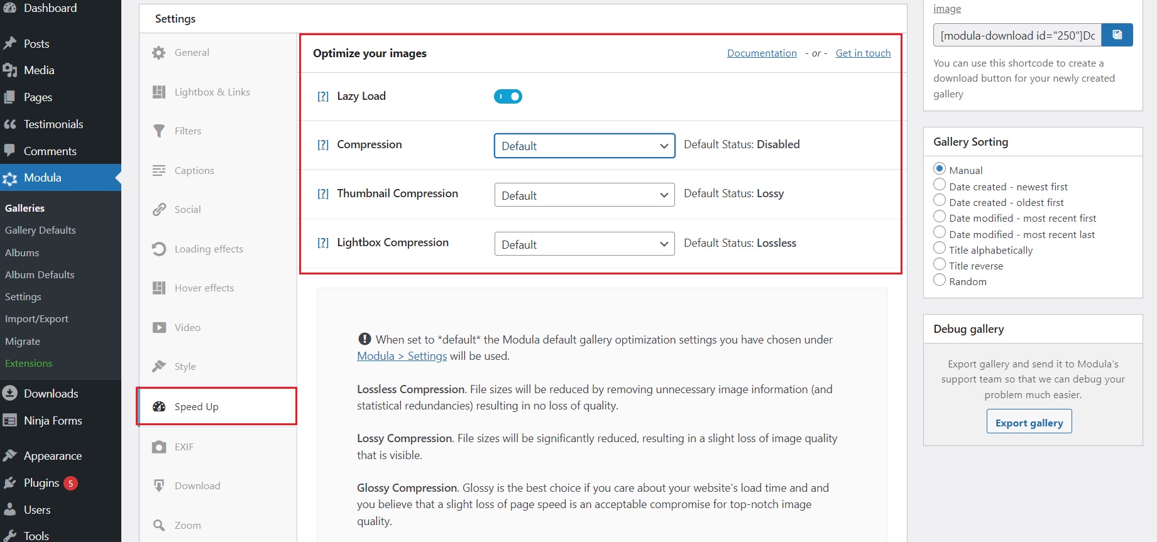Click the copy shortcode icon button
The height and width of the screenshot is (542, 1157).
pos(1117,35)
